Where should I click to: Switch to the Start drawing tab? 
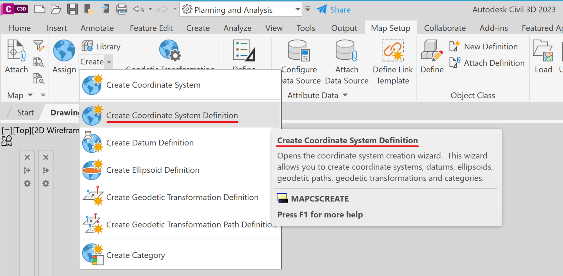pos(26,113)
